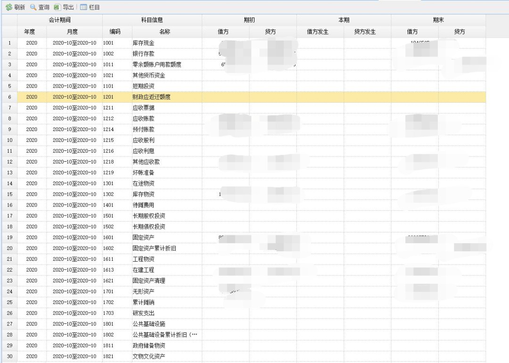Select the 固定资产累计折旧 account
The height and width of the screenshot is (363, 509).
tap(154, 248)
